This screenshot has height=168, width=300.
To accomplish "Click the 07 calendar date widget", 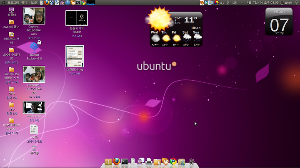I will (279, 22).
